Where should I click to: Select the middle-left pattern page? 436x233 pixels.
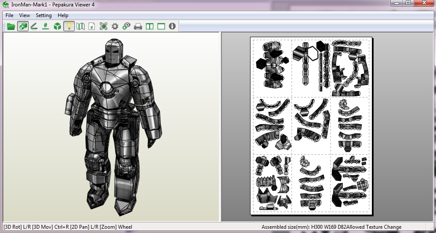272,125
